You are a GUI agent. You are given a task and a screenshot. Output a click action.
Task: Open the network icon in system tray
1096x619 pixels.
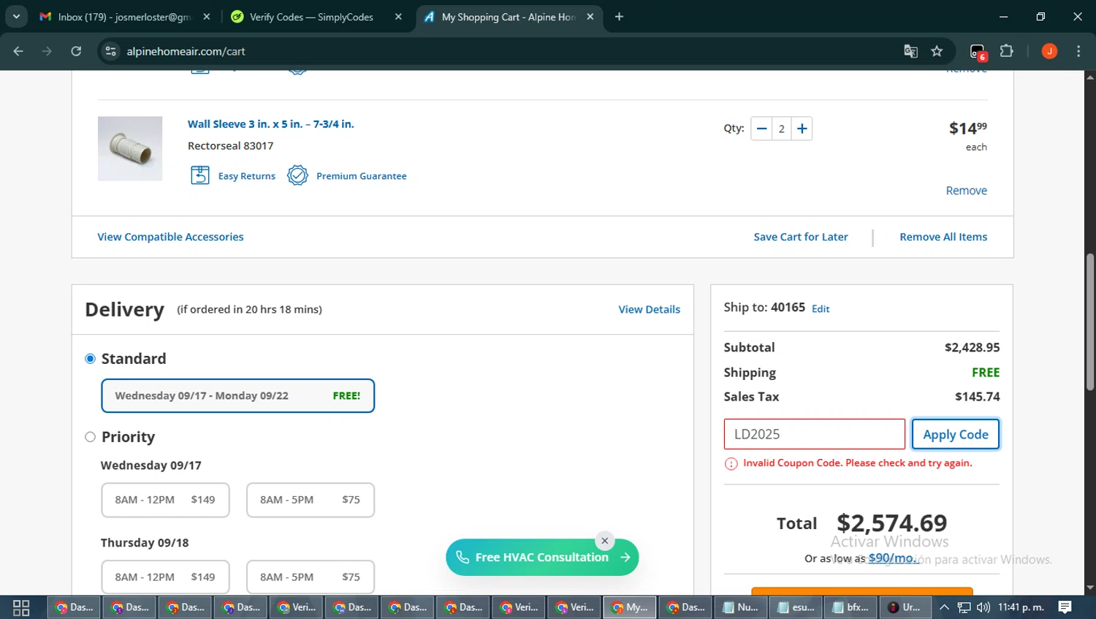point(964,607)
